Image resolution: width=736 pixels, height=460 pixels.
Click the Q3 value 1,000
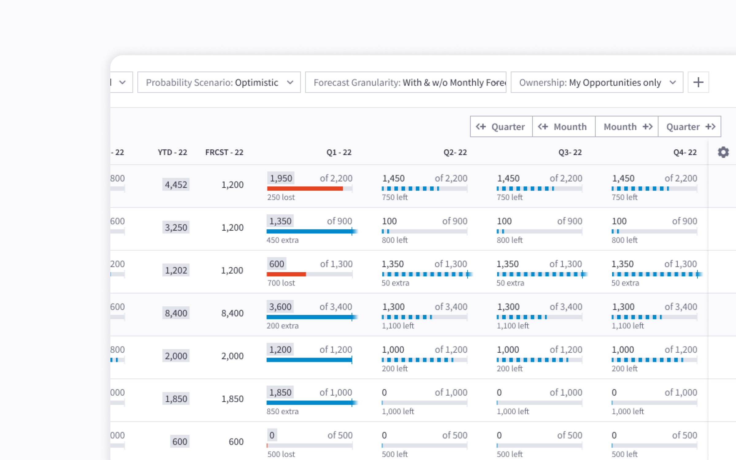point(508,350)
